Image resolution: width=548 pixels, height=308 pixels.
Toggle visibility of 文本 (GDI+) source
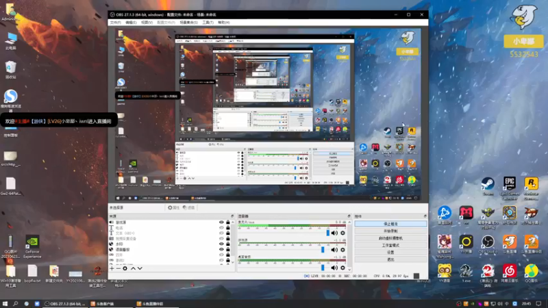(x=221, y=233)
